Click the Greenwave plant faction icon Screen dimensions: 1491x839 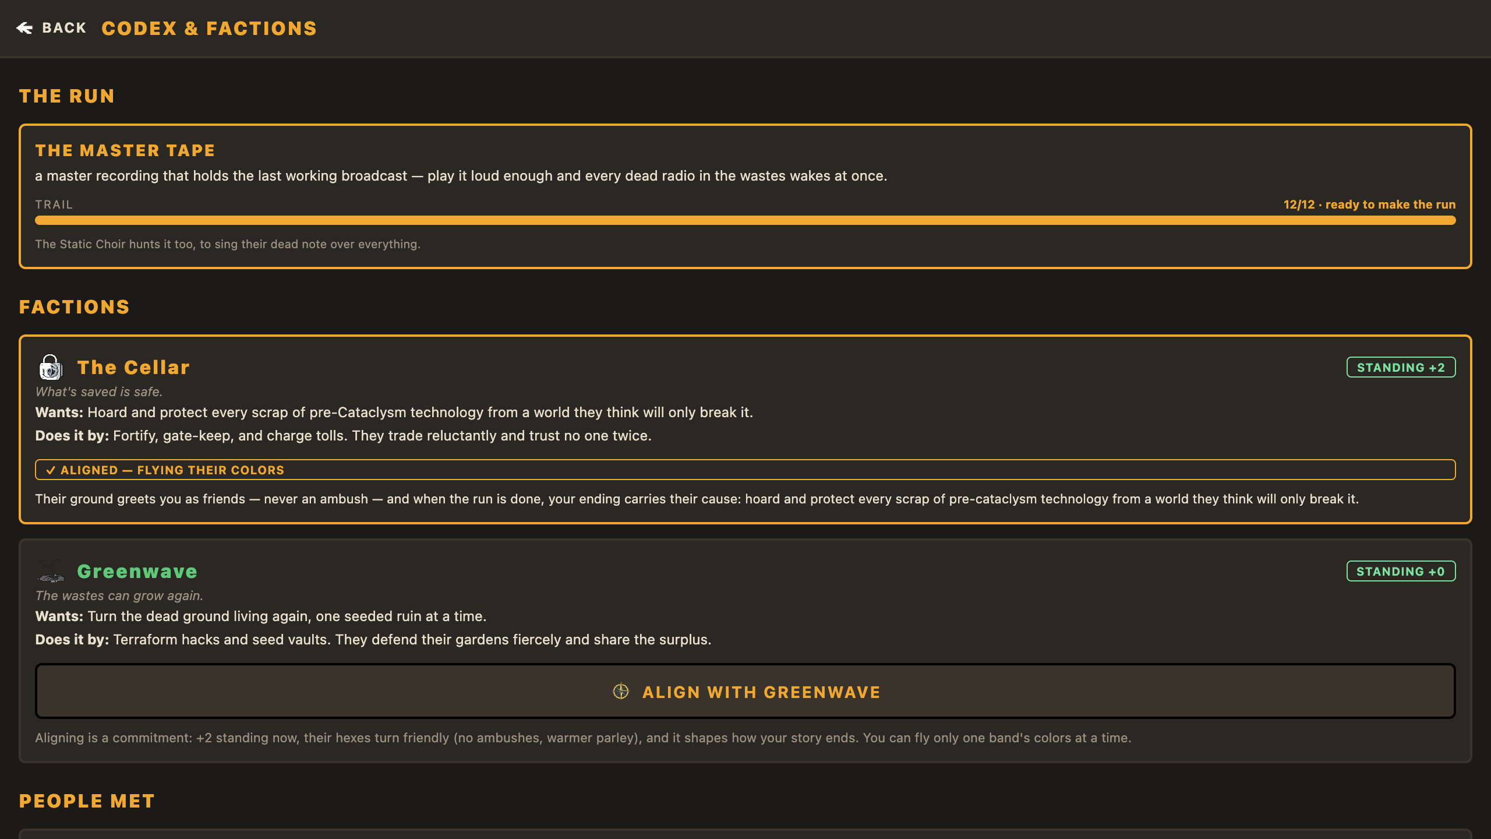coord(51,571)
